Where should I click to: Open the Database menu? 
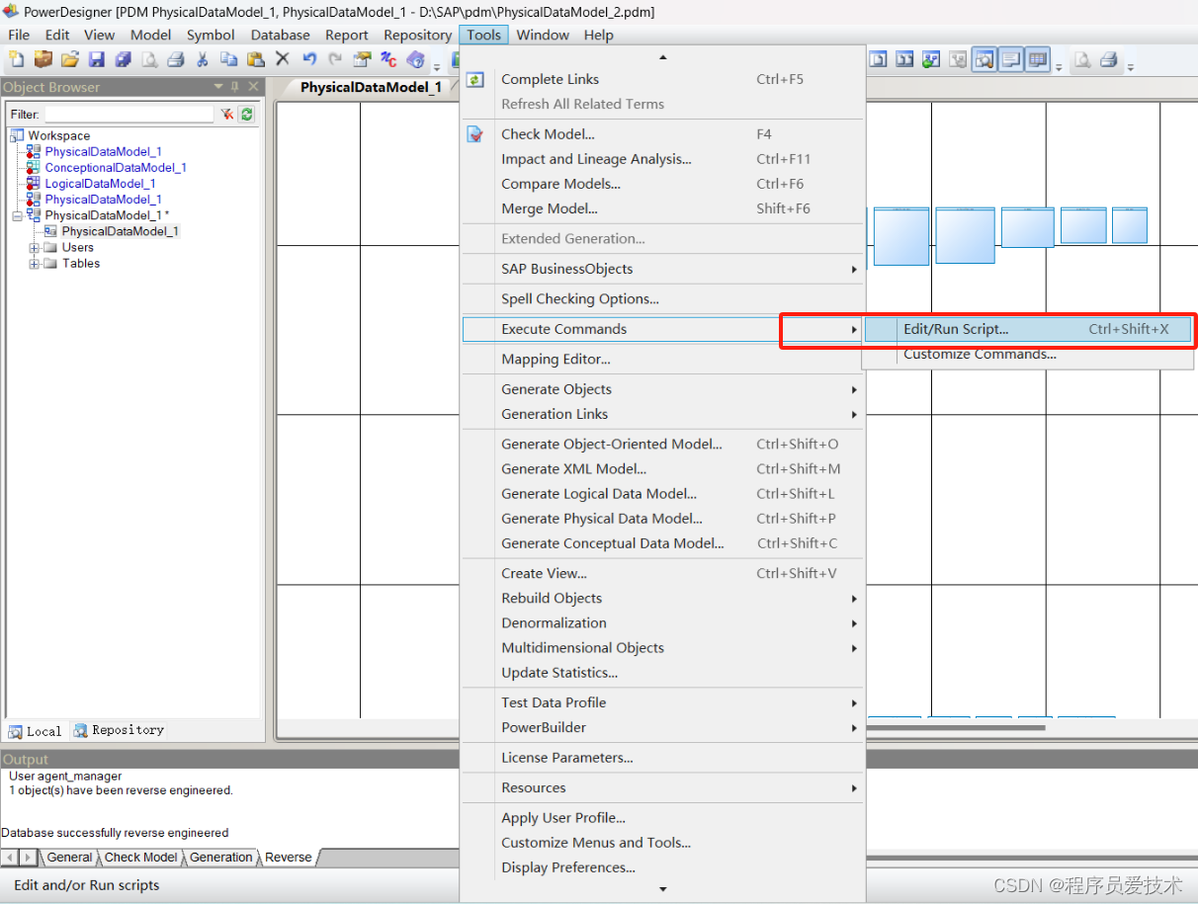pyautogui.click(x=280, y=35)
